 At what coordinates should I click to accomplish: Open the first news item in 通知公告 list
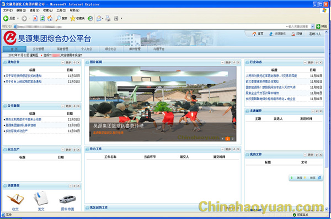pos(23,76)
